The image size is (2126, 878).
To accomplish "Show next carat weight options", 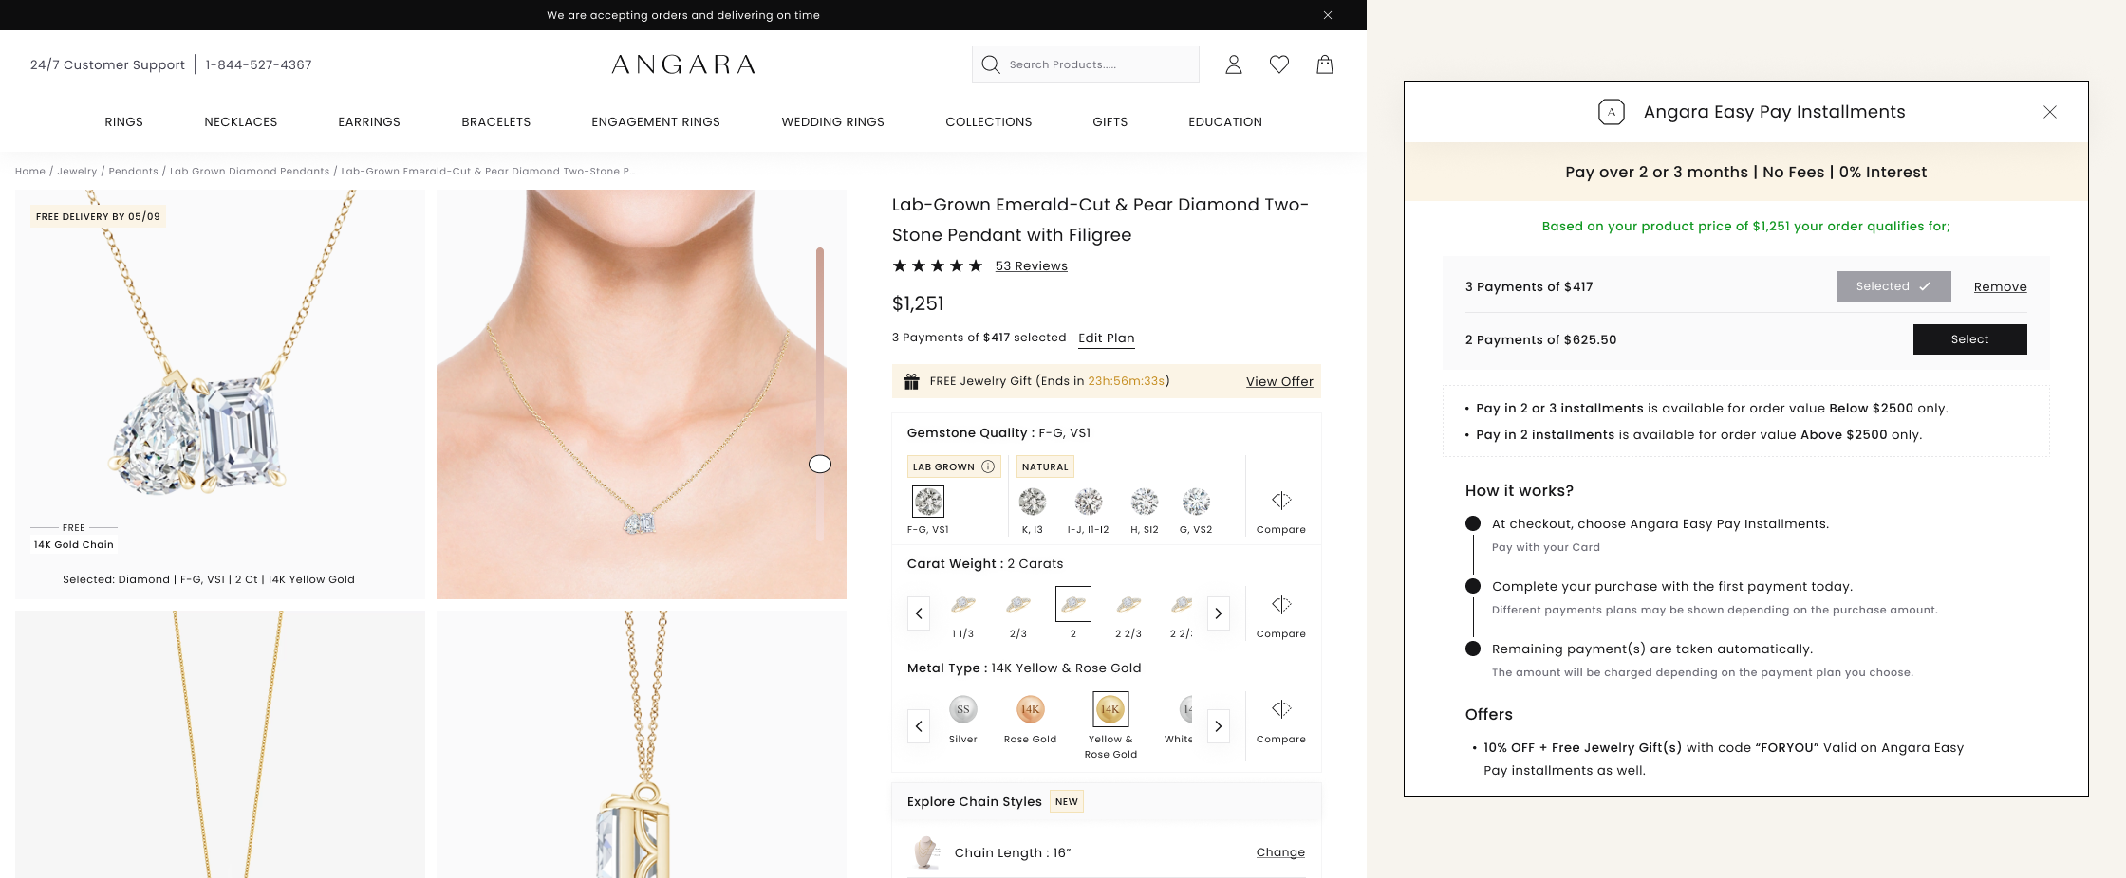I will (x=1219, y=613).
